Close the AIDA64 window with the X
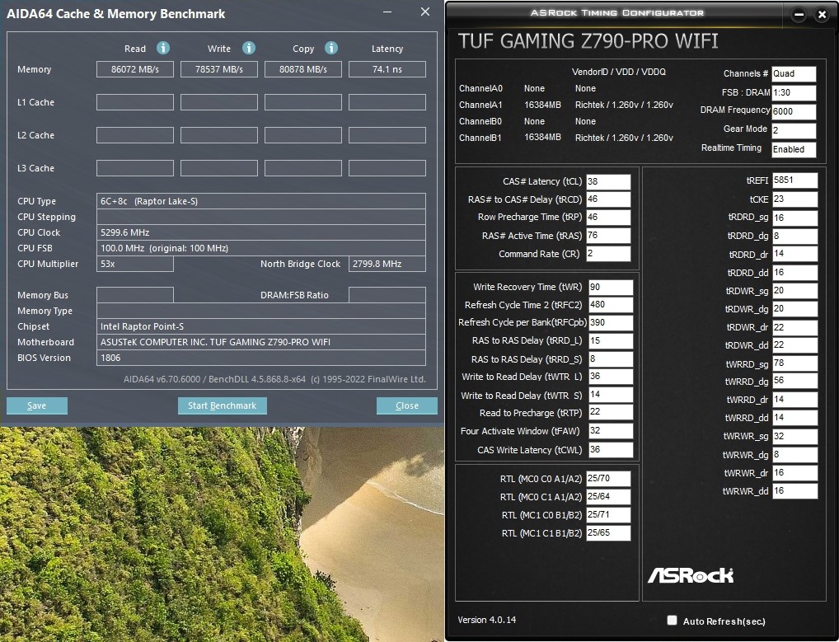Screen dimensions: 839x642 click(x=425, y=12)
